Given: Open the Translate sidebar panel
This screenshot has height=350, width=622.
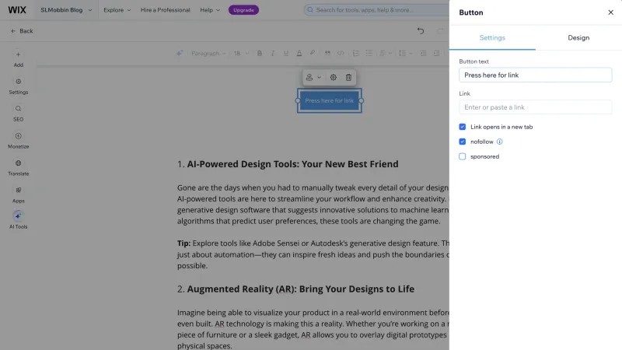Looking at the screenshot, I should [18, 168].
